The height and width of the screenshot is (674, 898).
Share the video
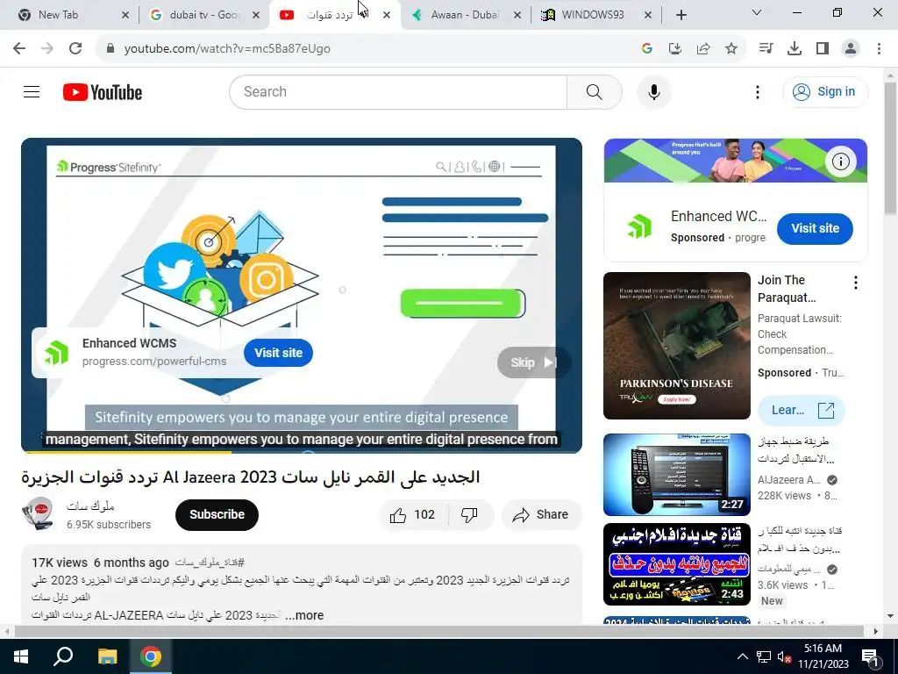(x=541, y=514)
